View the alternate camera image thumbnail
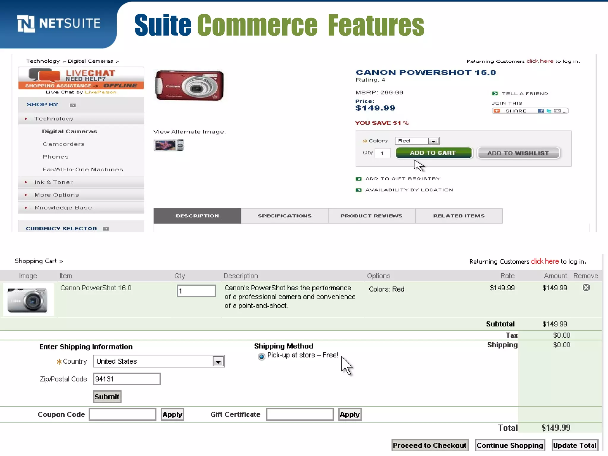This screenshot has width=608, height=456. 169,145
